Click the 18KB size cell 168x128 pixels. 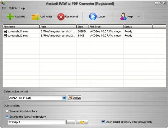click(81, 36)
